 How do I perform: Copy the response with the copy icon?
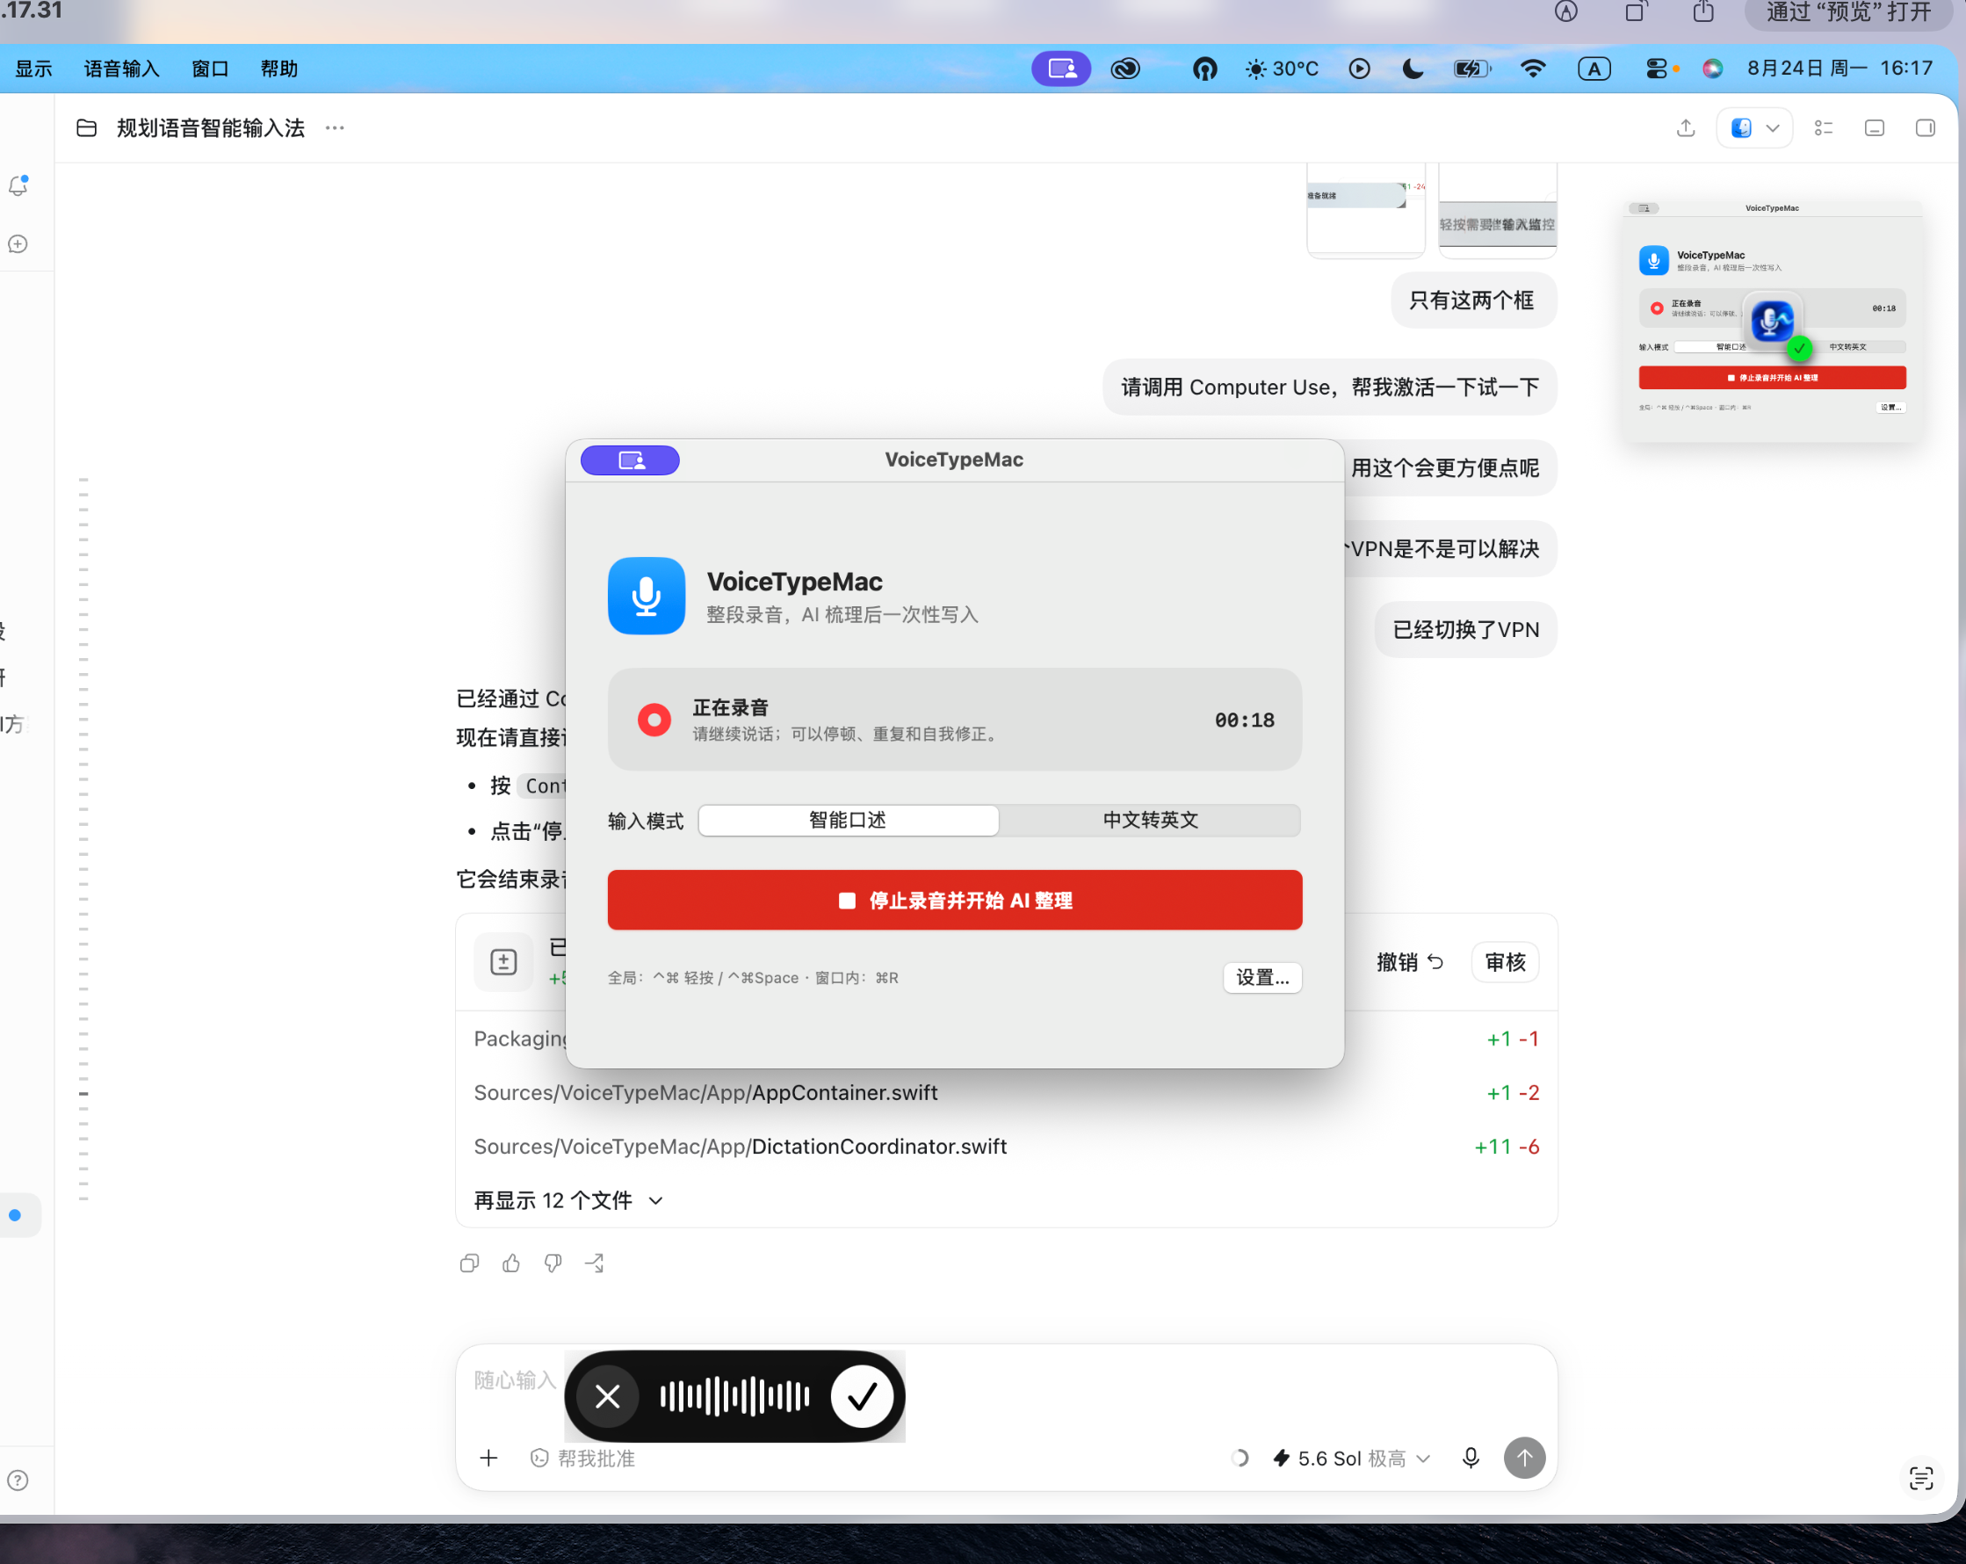[470, 1263]
